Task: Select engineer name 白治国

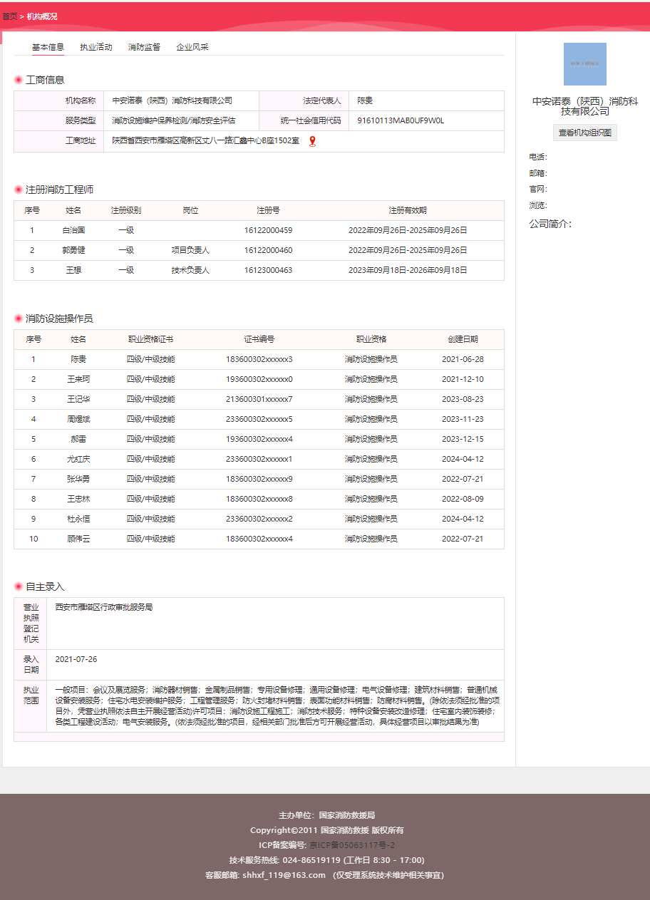Action: point(74,231)
